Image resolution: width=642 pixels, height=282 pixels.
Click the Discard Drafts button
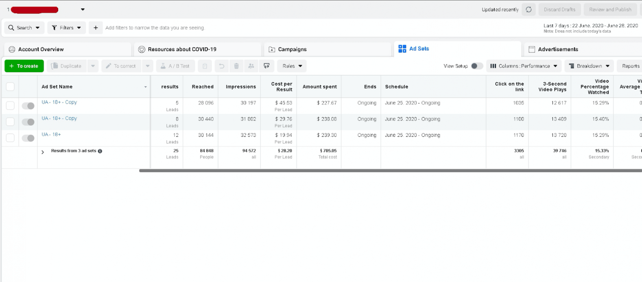559,9
